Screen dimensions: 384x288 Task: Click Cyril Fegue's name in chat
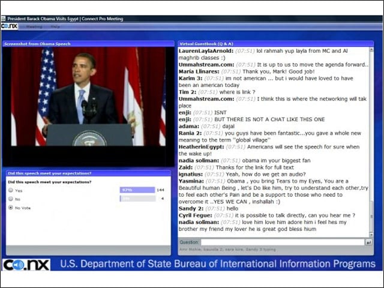(x=195, y=215)
